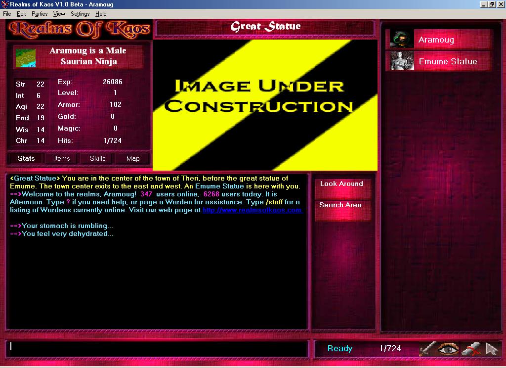Switch to the Skills tab
506x368 pixels.
pos(97,158)
